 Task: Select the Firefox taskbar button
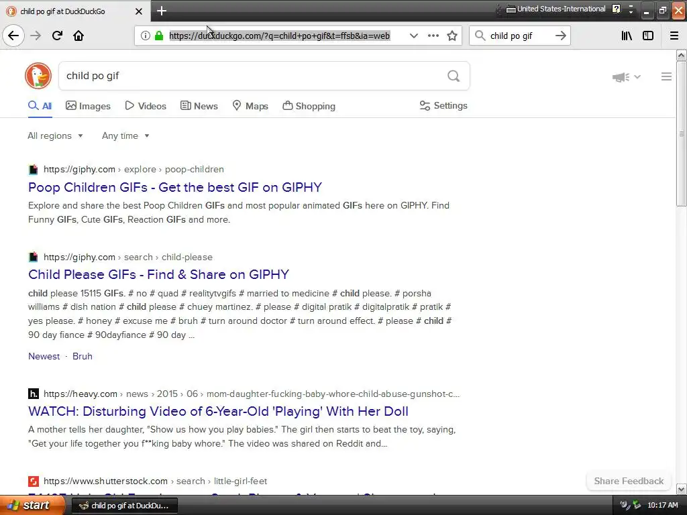[125, 506]
